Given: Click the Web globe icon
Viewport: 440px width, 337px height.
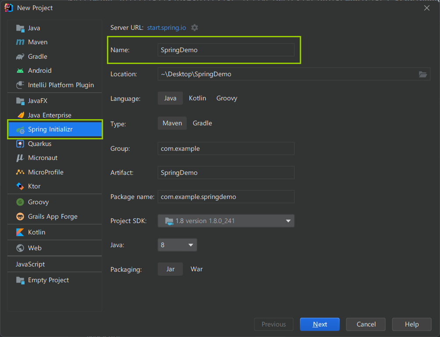Looking at the screenshot, I should pyautogui.click(x=20, y=248).
